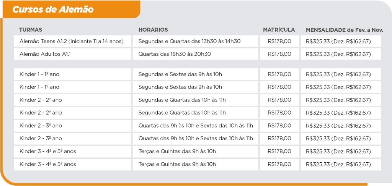Select the first Kinder 1 - 1º ano row

(39, 74)
